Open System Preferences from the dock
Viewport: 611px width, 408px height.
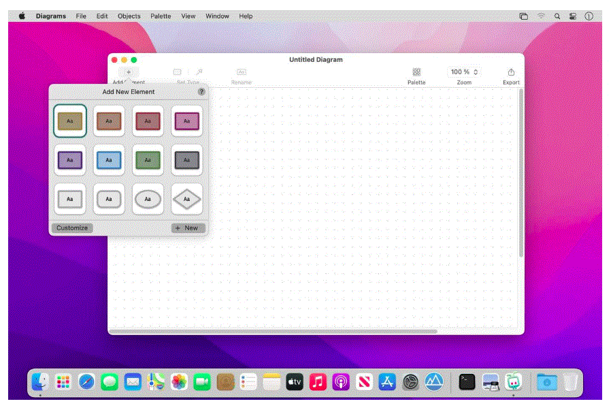[x=410, y=382]
